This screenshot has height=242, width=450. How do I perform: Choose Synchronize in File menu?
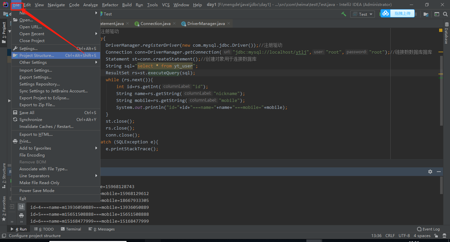pos(56,119)
